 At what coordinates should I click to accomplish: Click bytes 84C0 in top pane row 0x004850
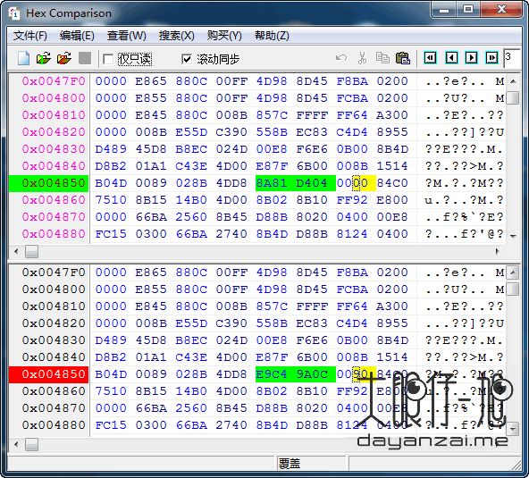coord(392,183)
